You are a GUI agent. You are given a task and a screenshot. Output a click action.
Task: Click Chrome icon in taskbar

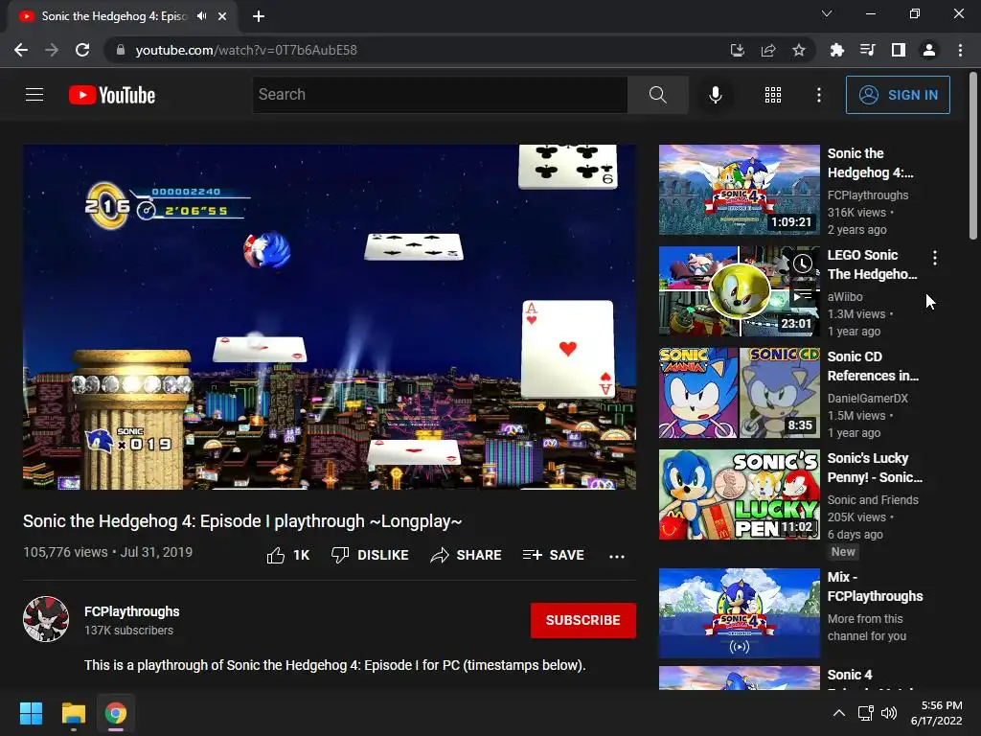tap(116, 713)
